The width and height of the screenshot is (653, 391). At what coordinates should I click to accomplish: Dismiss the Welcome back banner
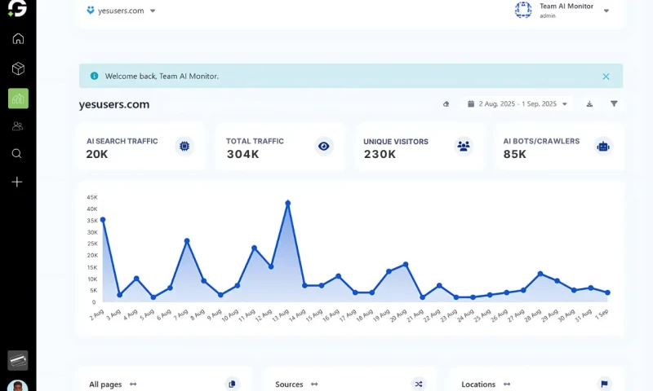(606, 77)
